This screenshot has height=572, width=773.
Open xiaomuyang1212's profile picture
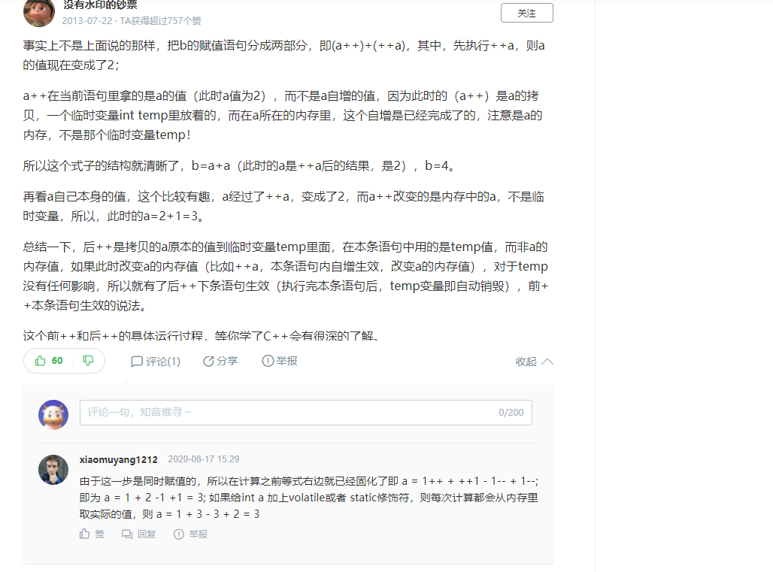53,470
